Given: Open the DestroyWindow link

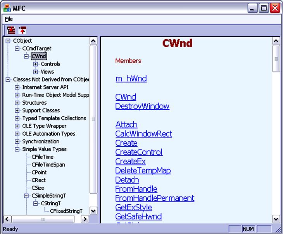Looking at the screenshot, I should click(142, 106).
